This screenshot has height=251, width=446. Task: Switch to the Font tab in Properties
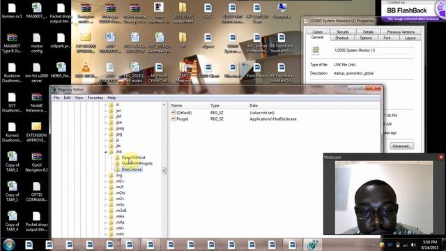387,38
